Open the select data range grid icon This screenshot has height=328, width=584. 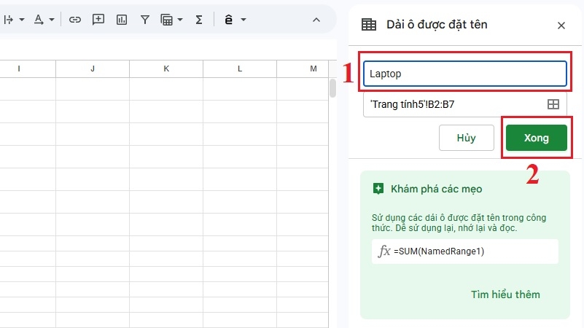(x=553, y=104)
